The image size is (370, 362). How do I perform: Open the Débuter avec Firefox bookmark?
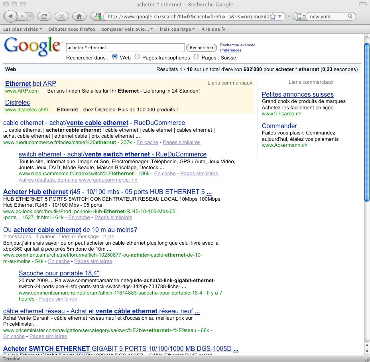(x=72, y=29)
